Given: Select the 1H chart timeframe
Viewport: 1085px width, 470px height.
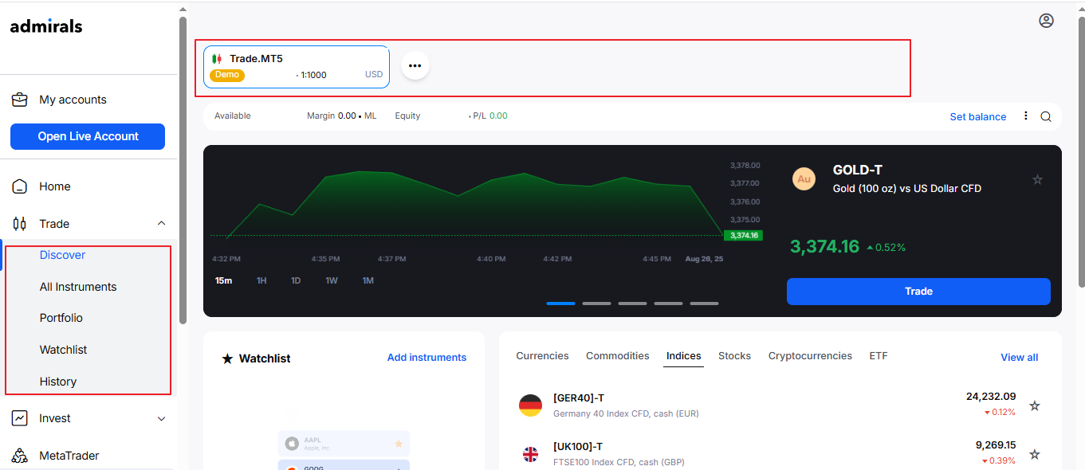Looking at the screenshot, I should pos(261,280).
